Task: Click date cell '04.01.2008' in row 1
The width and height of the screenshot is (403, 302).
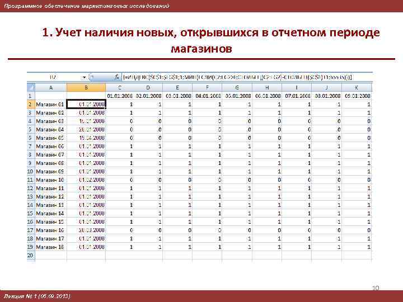Action: [207, 96]
